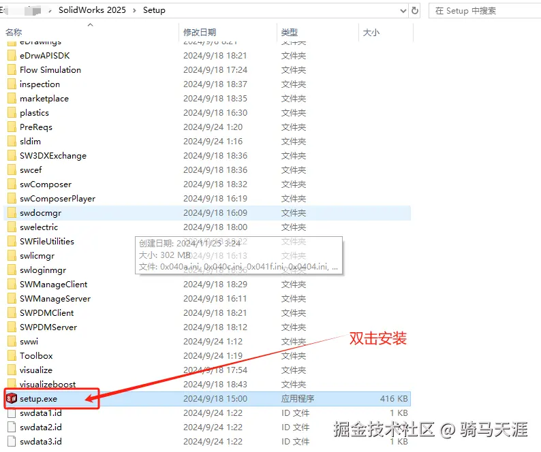Sort files by the 名称 column
The width and height of the screenshot is (541, 452).
pos(14,33)
